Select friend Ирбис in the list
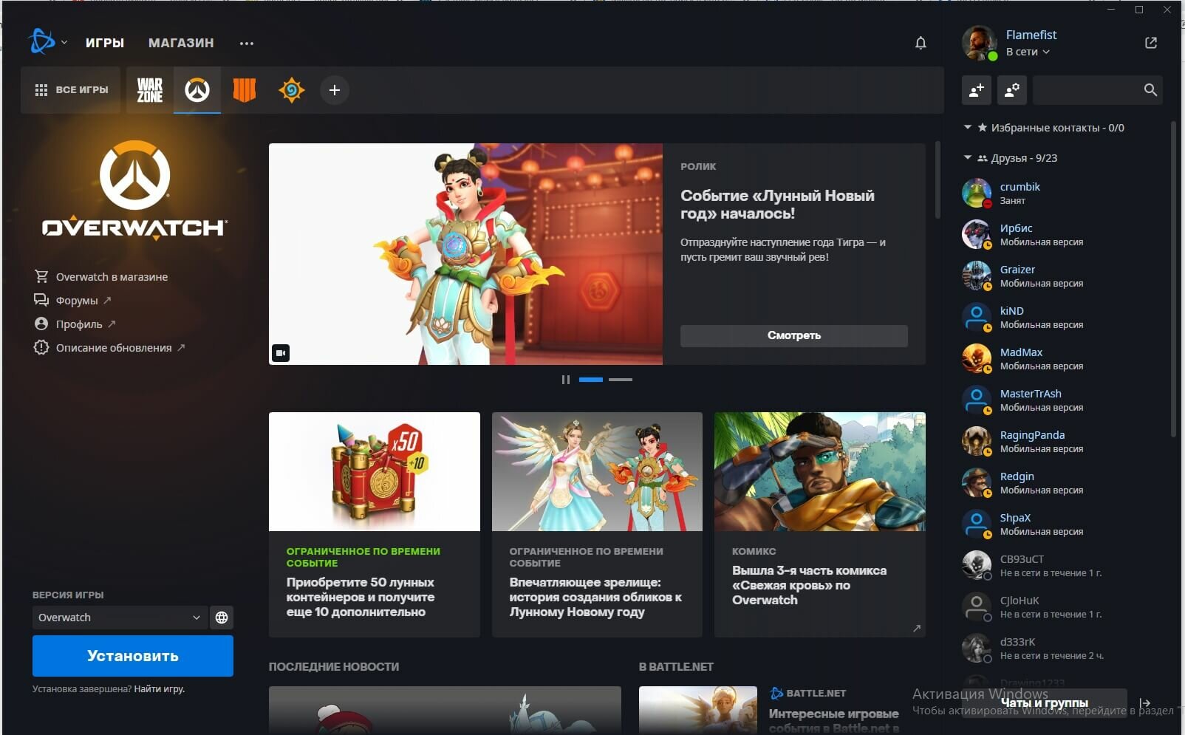Image resolution: width=1185 pixels, height=735 pixels. pyautogui.click(x=1064, y=234)
